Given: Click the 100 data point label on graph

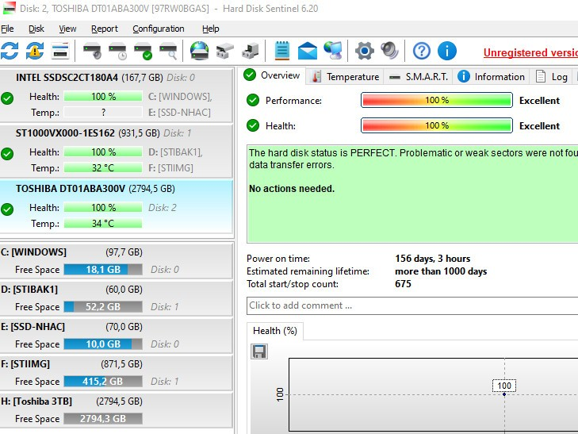Looking at the screenshot, I should pyautogui.click(x=504, y=386).
